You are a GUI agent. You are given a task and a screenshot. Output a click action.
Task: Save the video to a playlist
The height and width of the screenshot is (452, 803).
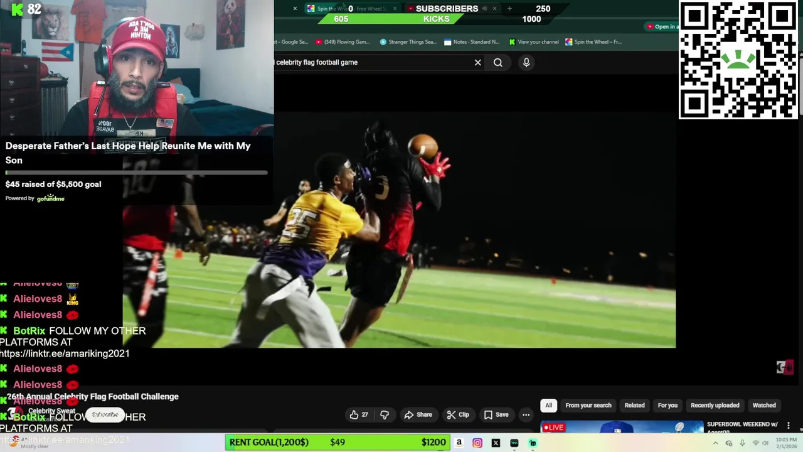tap(496, 415)
